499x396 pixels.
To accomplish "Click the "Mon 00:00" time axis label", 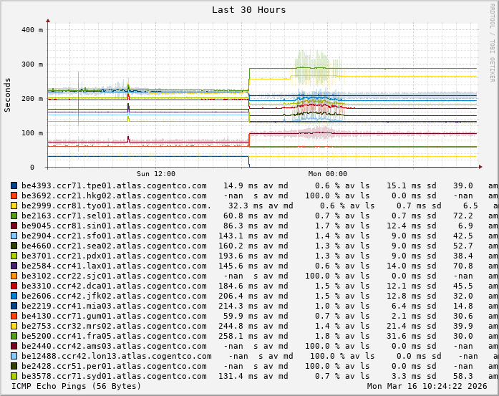I will click(x=327, y=174).
